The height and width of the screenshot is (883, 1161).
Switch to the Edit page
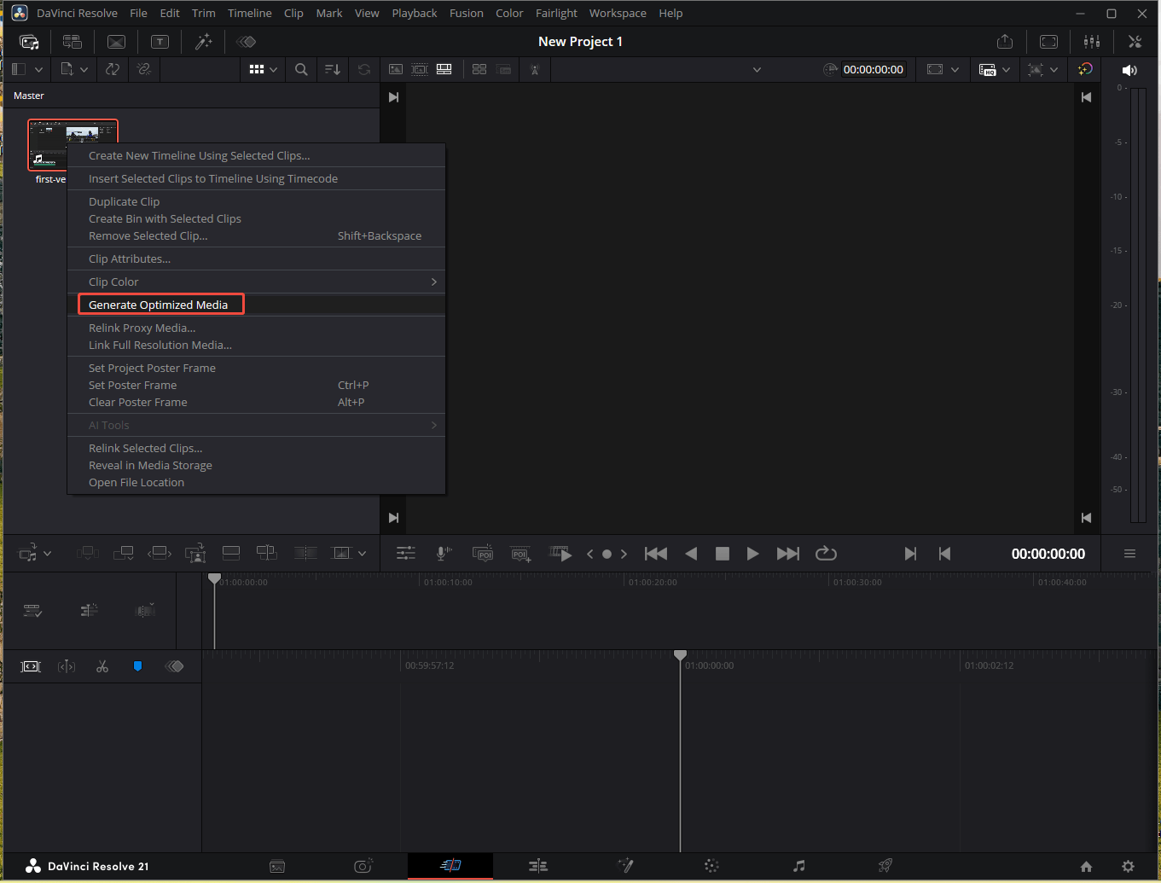pos(537,866)
